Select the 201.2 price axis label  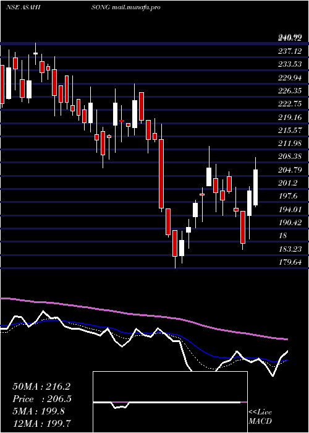tap(287, 183)
